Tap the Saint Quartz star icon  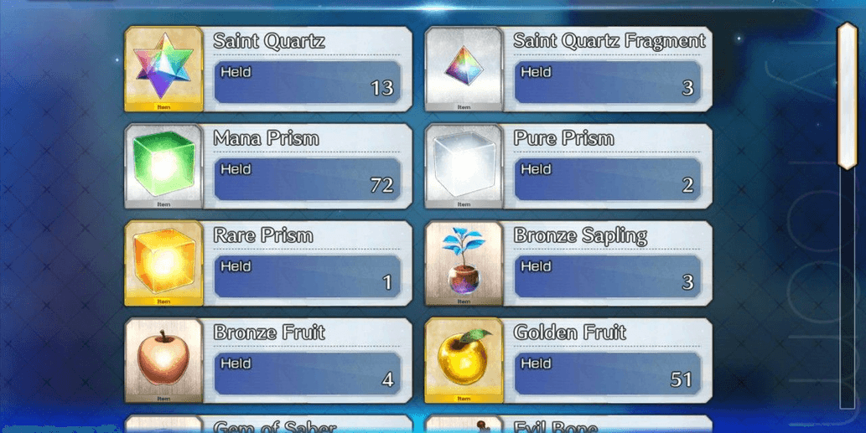(163, 70)
